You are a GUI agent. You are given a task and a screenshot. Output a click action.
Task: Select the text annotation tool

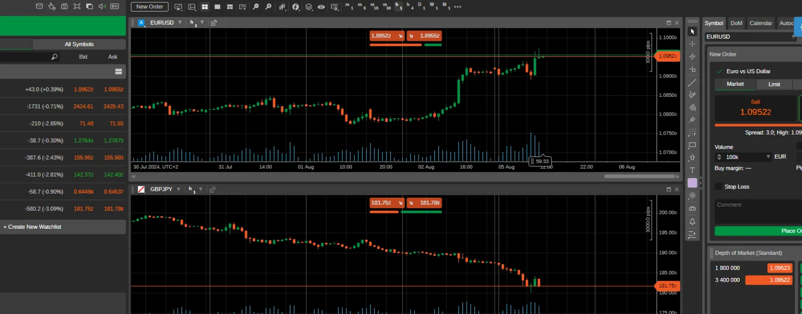point(692,170)
